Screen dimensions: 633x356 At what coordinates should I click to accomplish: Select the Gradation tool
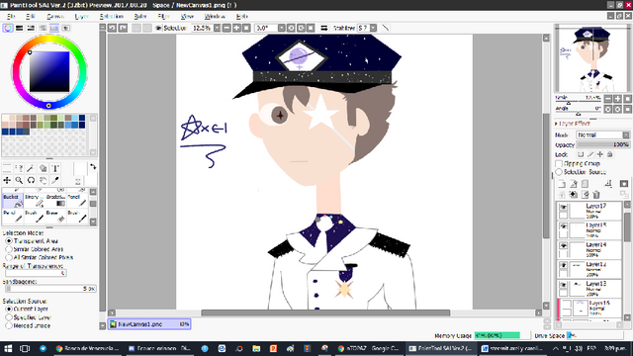click(x=56, y=201)
